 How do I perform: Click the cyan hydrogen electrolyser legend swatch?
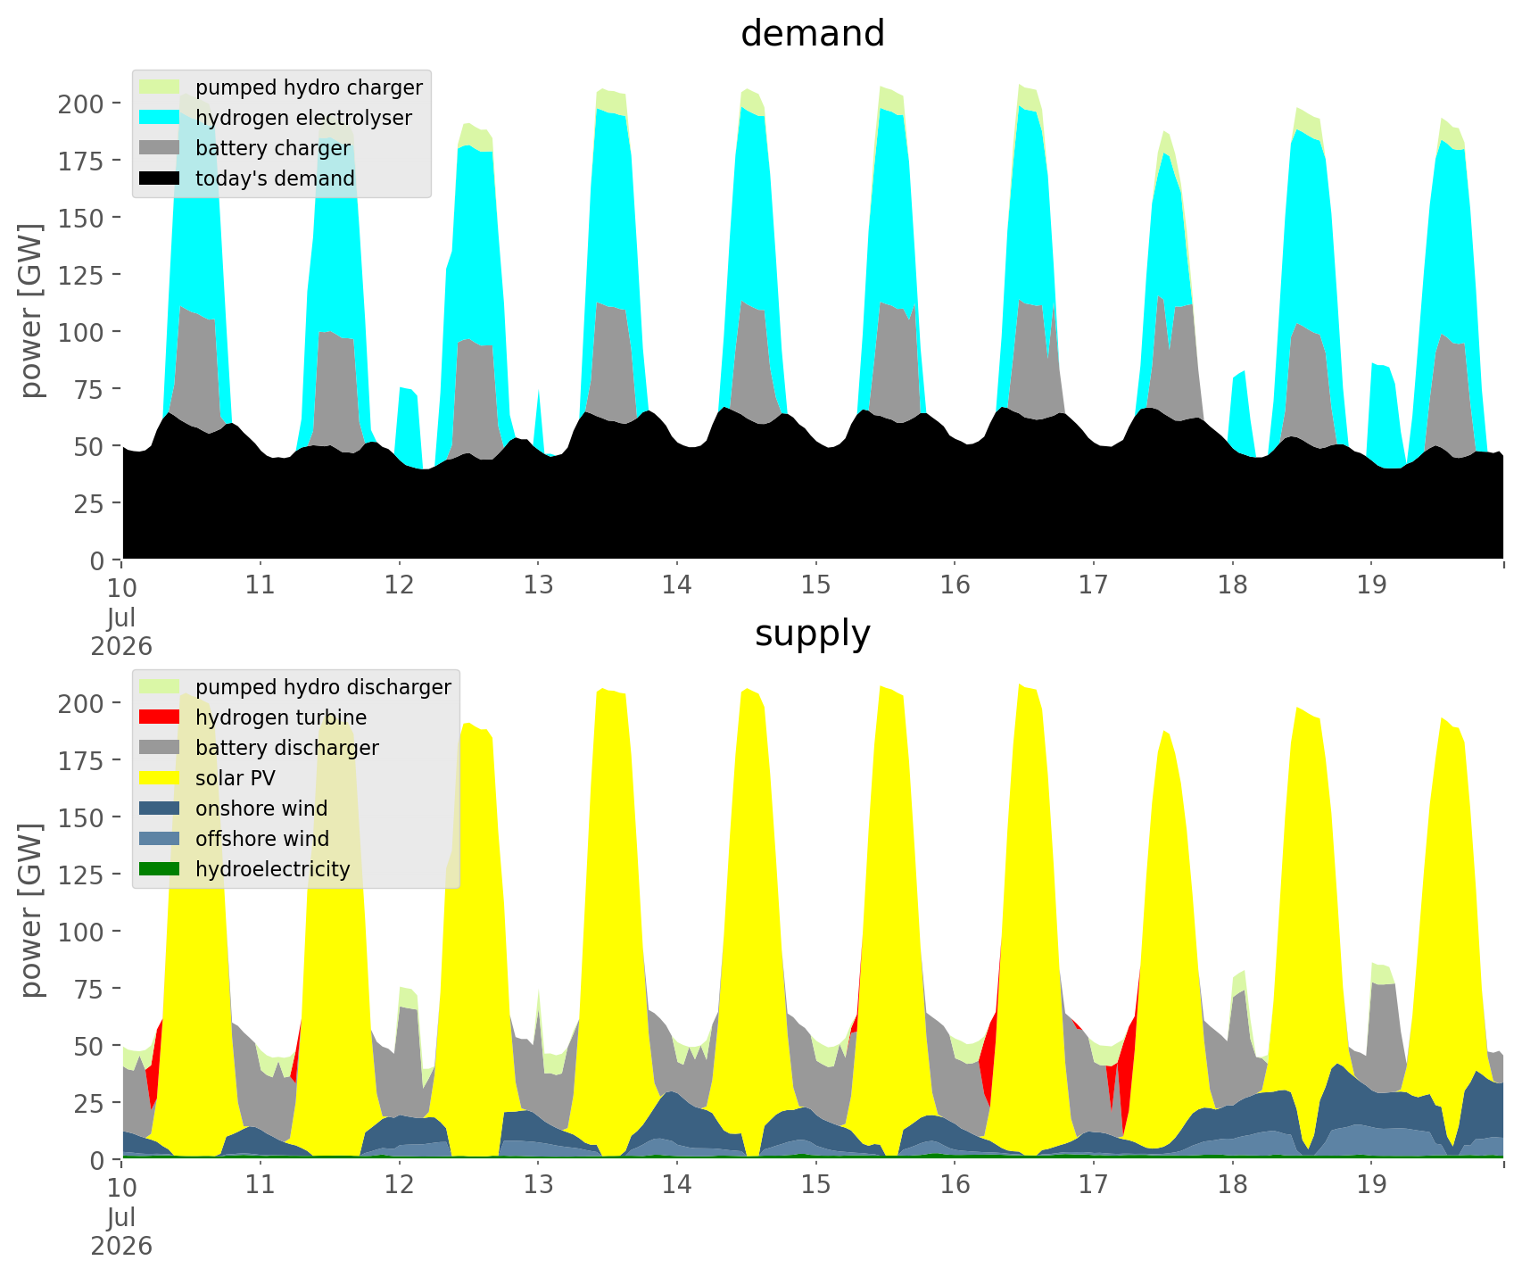160,118
